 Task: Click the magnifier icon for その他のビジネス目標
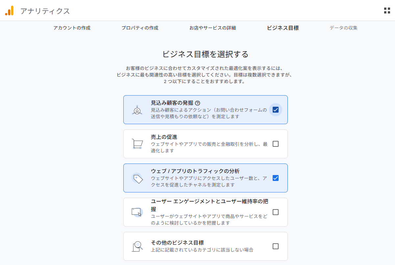(x=137, y=246)
